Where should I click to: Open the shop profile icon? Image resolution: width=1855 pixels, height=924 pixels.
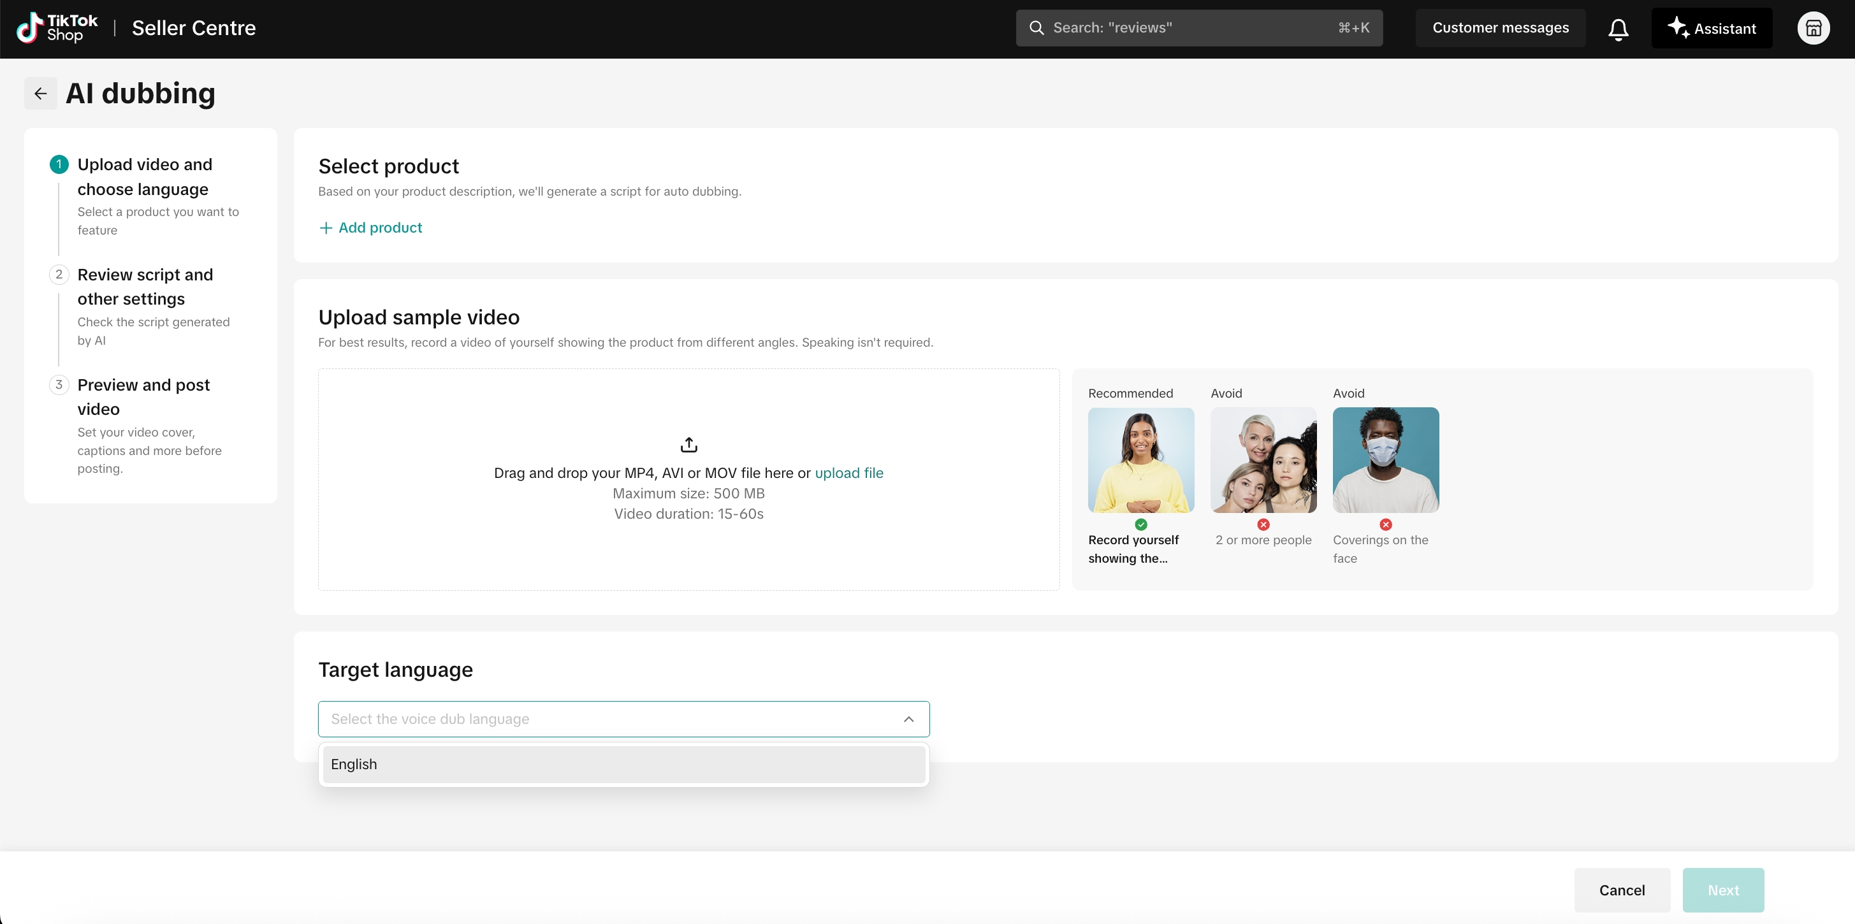[x=1813, y=28]
